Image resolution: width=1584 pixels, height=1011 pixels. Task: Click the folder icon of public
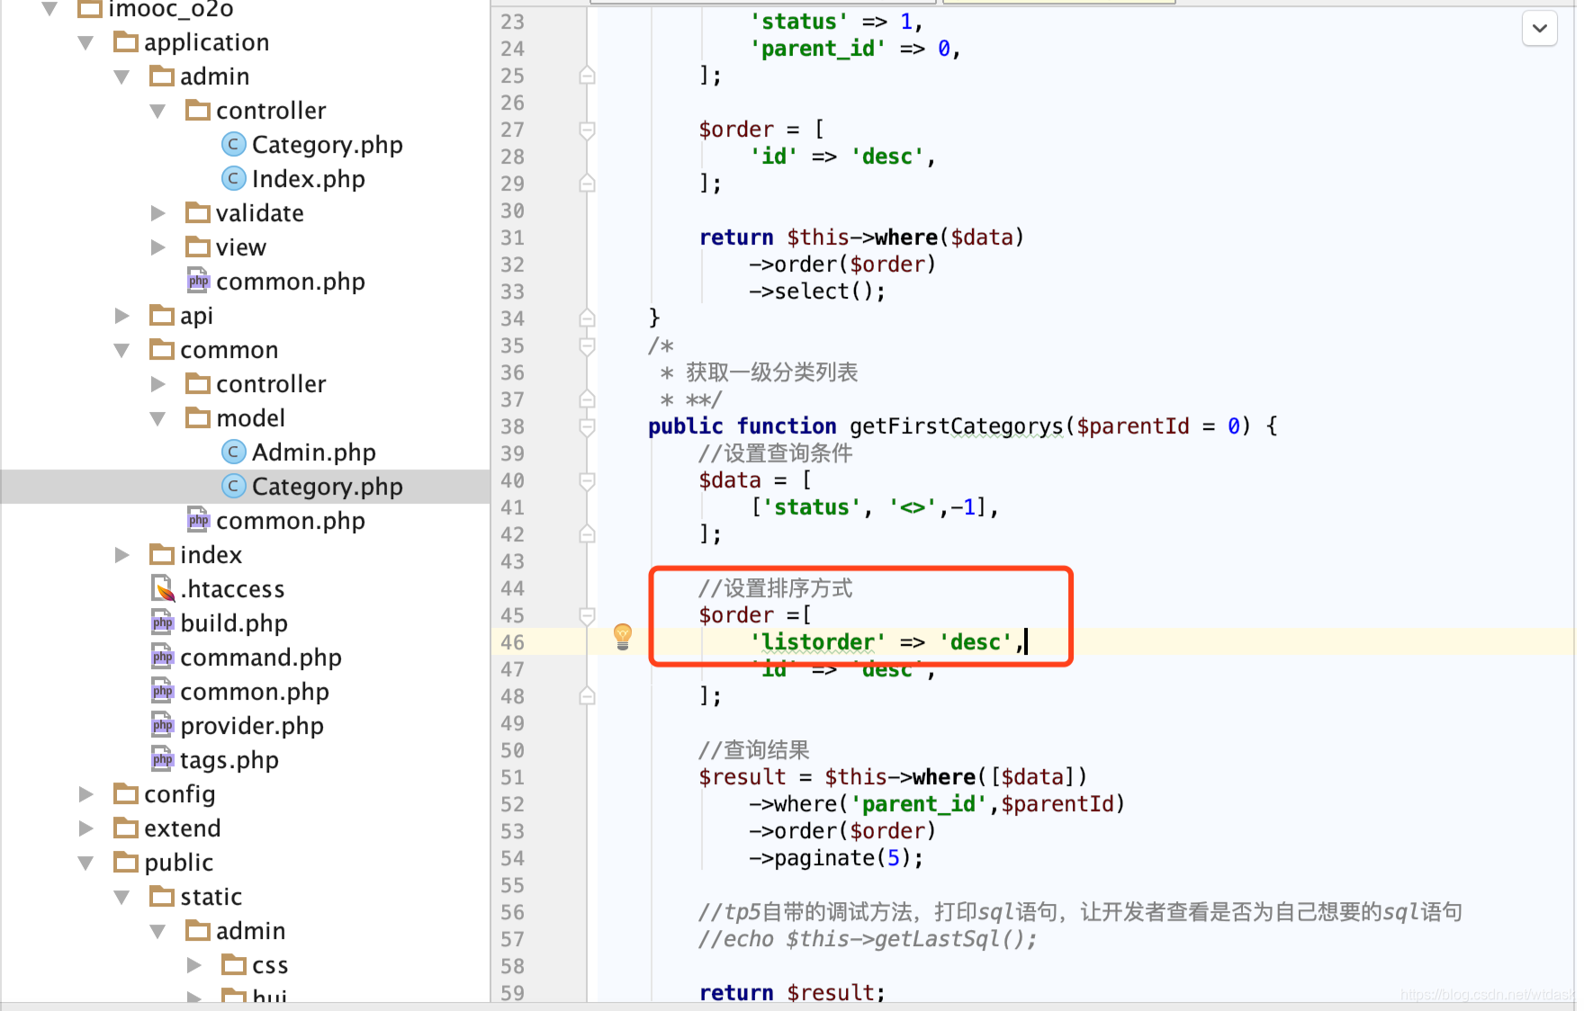coord(126,863)
